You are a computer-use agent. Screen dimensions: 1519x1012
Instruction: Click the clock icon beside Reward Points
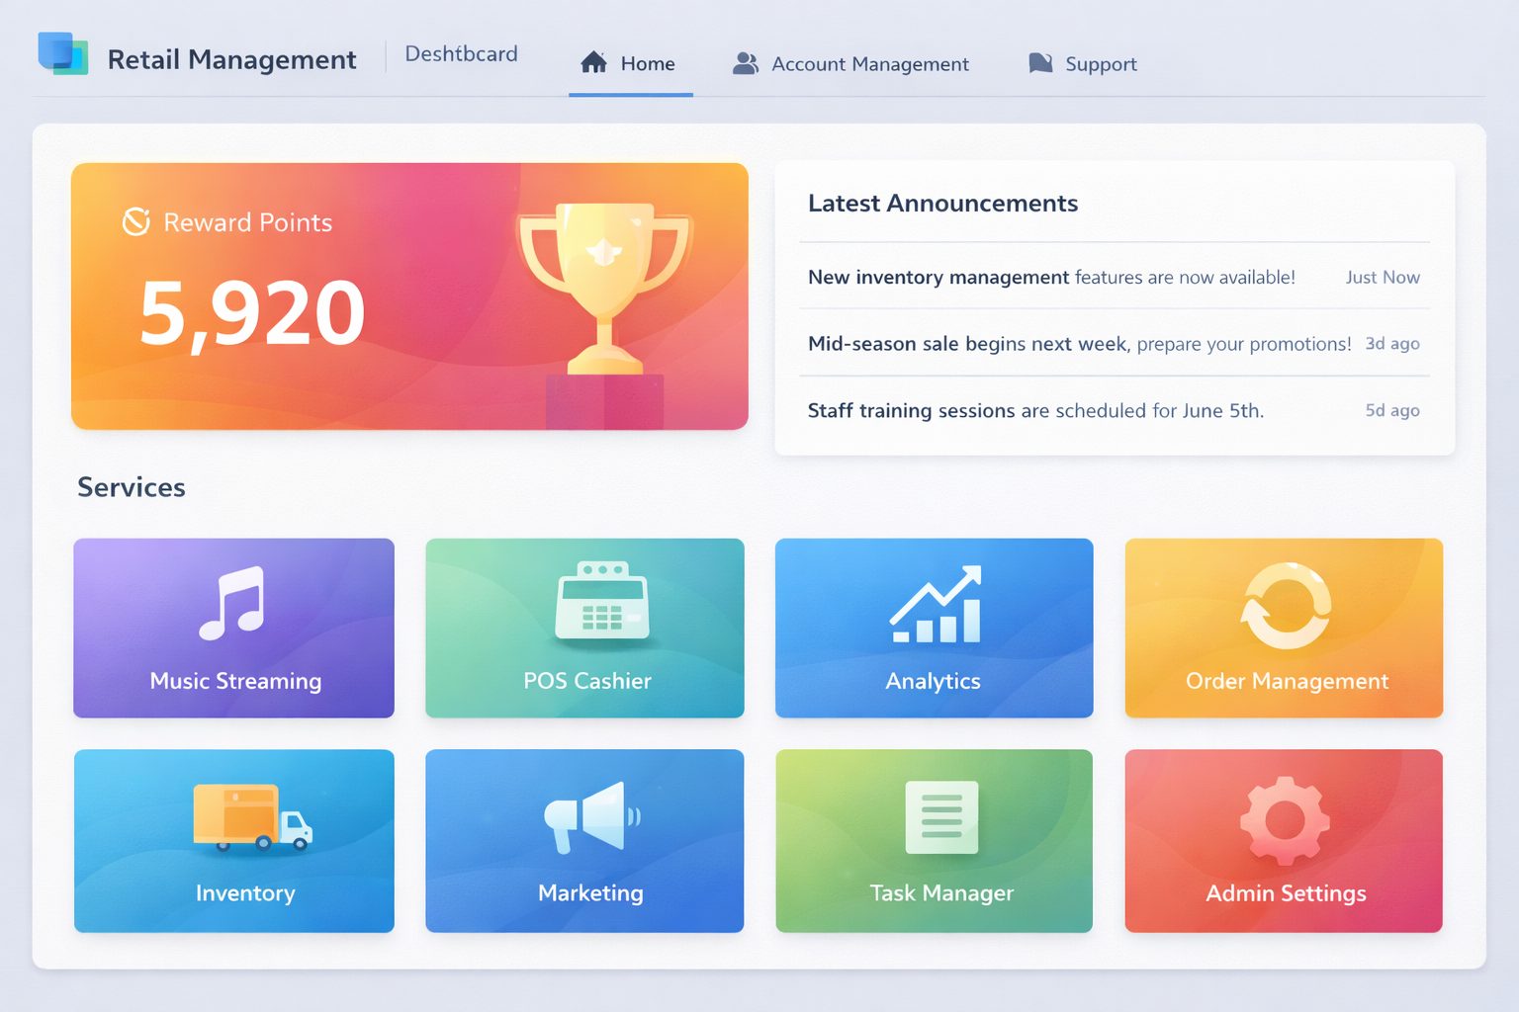pyautogui.click(x=136, y=222)
